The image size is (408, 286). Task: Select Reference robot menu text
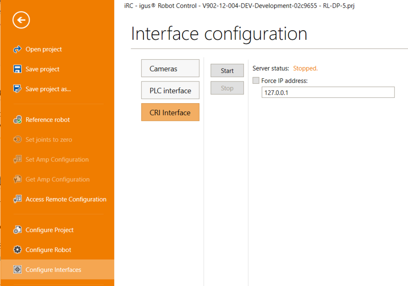pyautogui.click(x=48, y=120)
